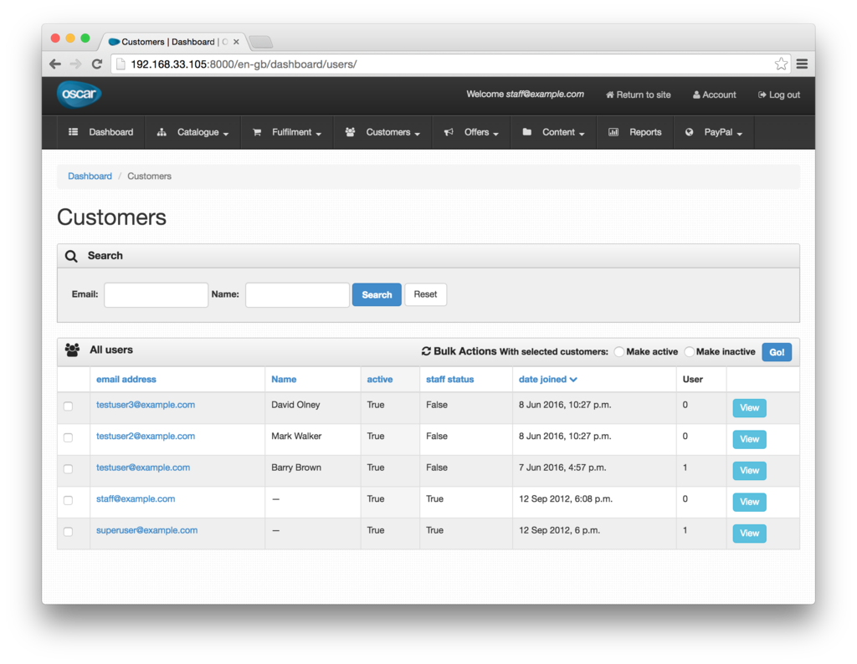This screenshot has height=664, width=857.
Task: Click the home icon beside Return to site
Action: click(x=610, y=95)
